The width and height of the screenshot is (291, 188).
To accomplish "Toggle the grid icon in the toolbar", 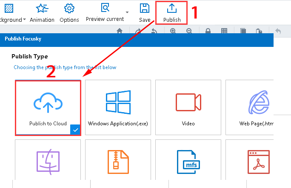I will [x=224, y=31].
